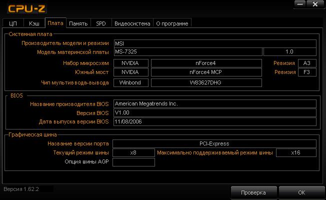Go to the Видеосистема tab
326x200 pixels.
click(x=132, y=23)
